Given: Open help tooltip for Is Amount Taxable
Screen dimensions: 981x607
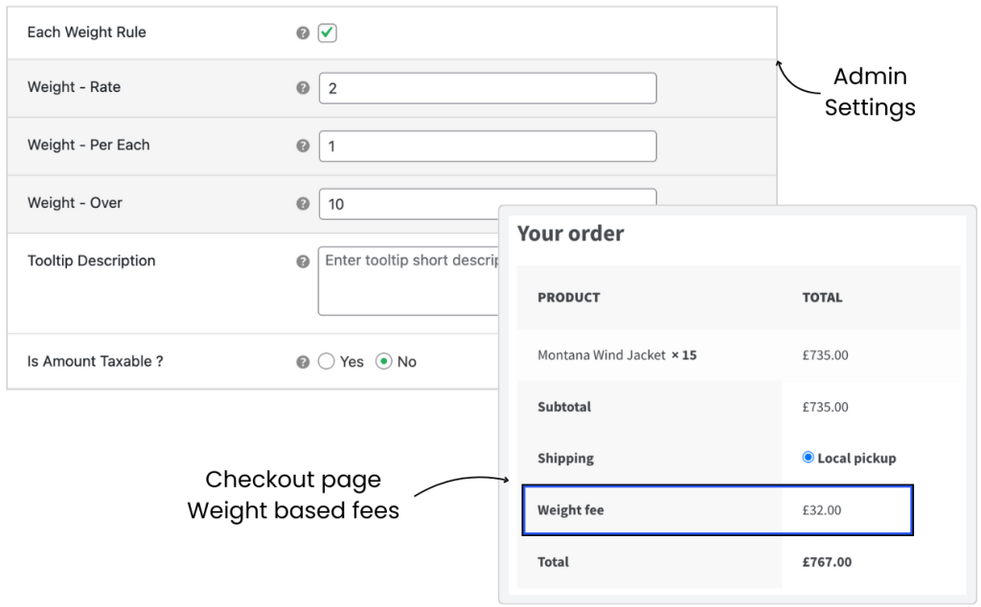Looking at the screenshot, I should click(303, 362).
